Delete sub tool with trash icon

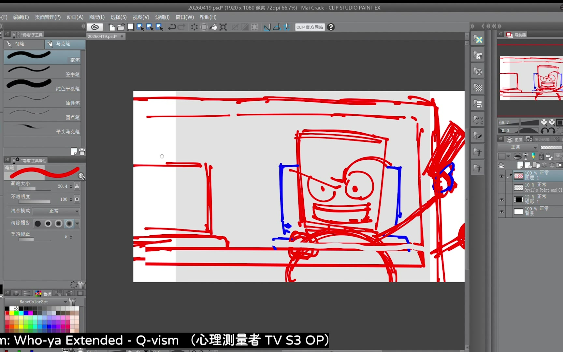[82, 152]
